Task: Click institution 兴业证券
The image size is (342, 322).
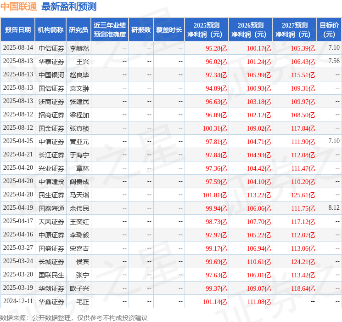Action: point(51,168)
